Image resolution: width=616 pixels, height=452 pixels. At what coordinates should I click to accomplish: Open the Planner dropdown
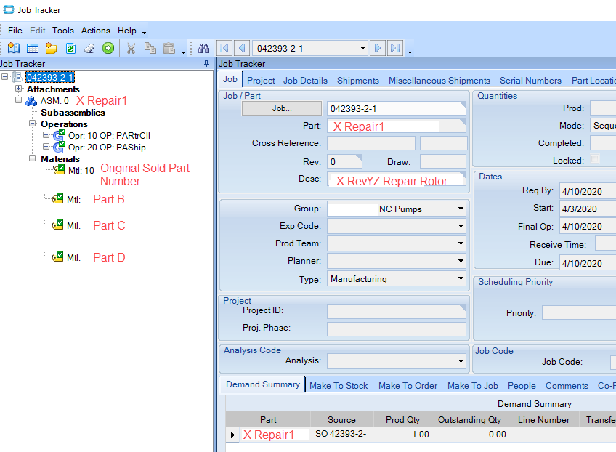461,261
